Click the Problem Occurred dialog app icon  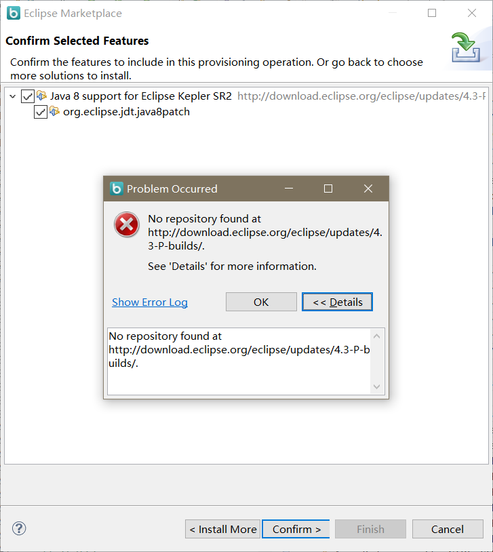point(117,189)
